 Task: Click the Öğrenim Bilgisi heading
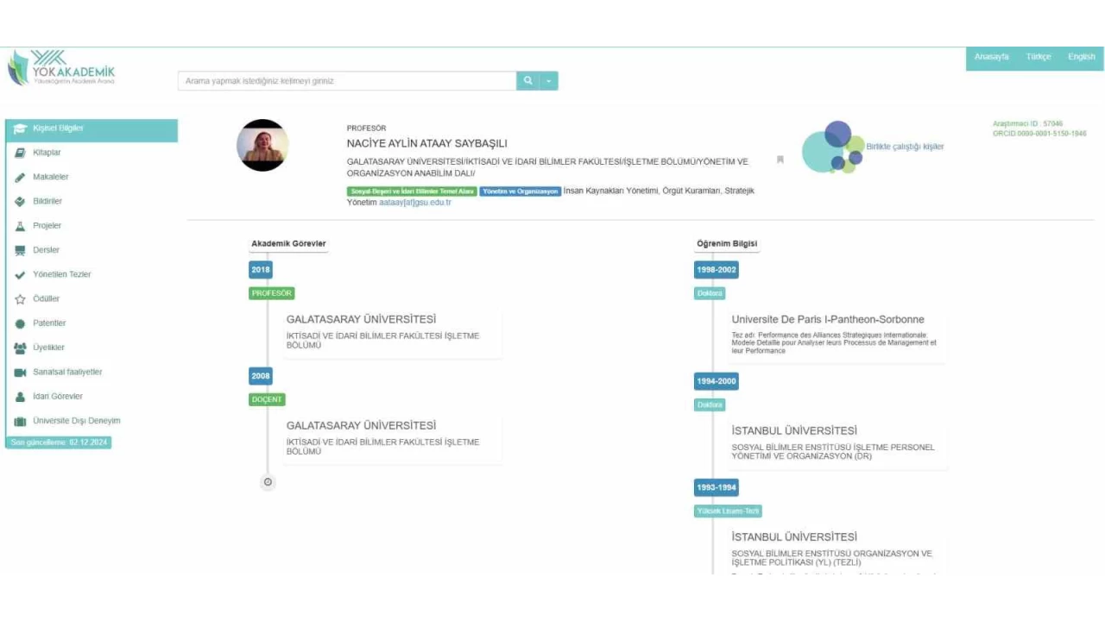click(727, 244)
